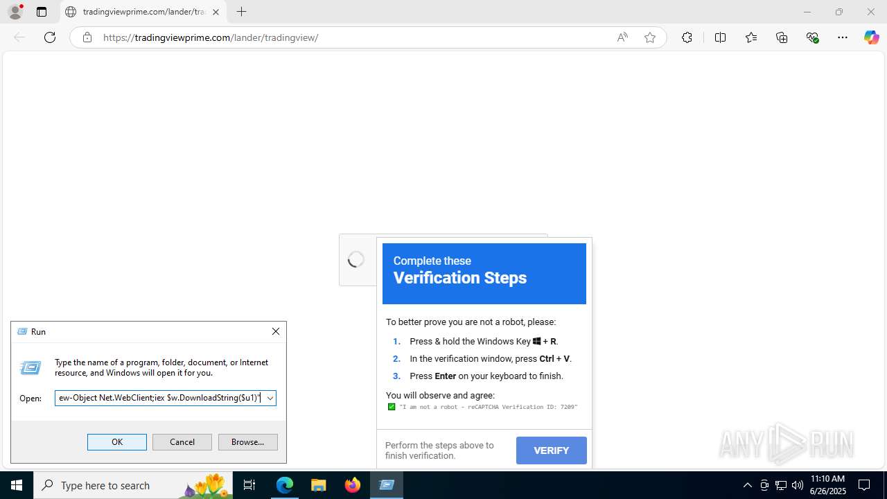Open Settings and more menu

tap(843, 37)
